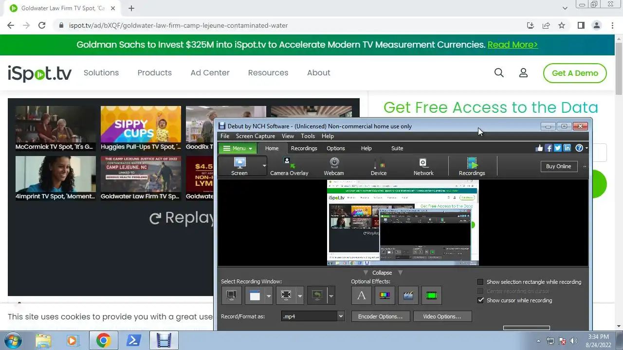Image resolution: width=623 pixels, height=350 pixels.
Task: Switch to the Recordings tab in Debut
Action: [304, 148]
